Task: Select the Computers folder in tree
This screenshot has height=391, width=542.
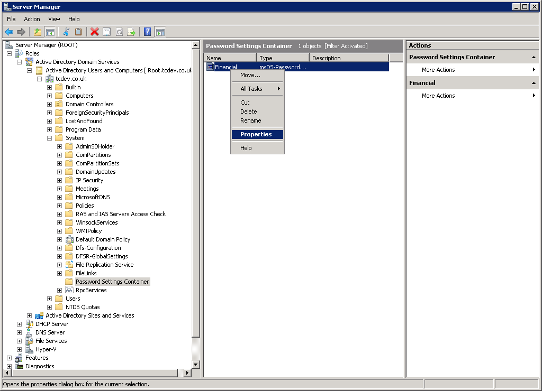Action: (79, 96)
